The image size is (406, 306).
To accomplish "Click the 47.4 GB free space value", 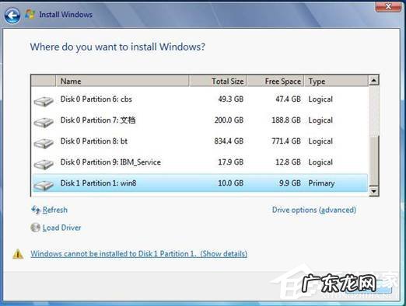I will click(288, 99).
